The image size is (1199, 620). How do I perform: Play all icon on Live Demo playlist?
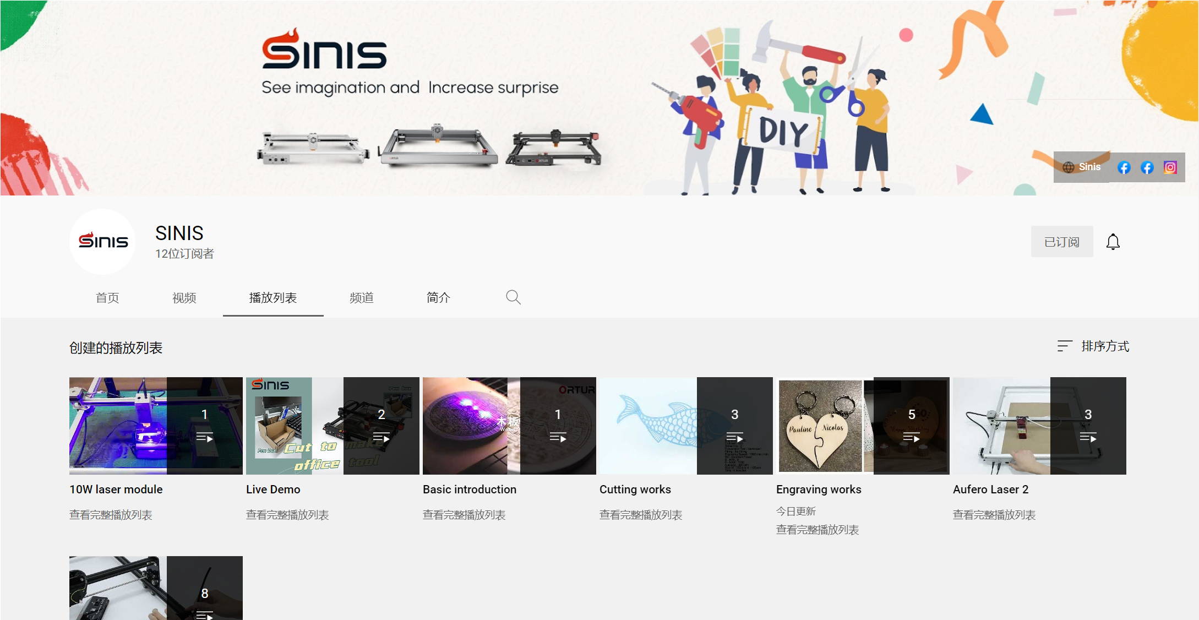click(x=381, y=438)
